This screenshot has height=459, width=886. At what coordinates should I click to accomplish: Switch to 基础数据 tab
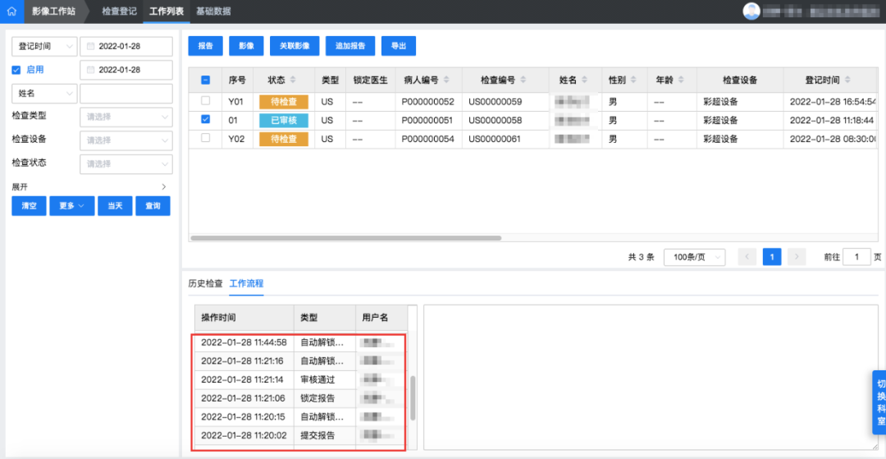[213, 11]
